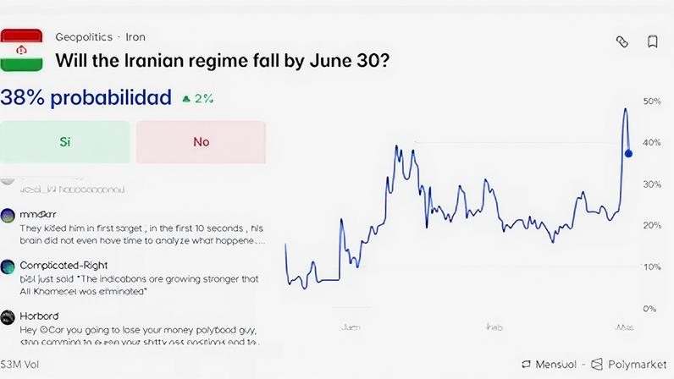Screen dimensions: 674x379
Task: Choose the green Si option
Action: (65, 141)
